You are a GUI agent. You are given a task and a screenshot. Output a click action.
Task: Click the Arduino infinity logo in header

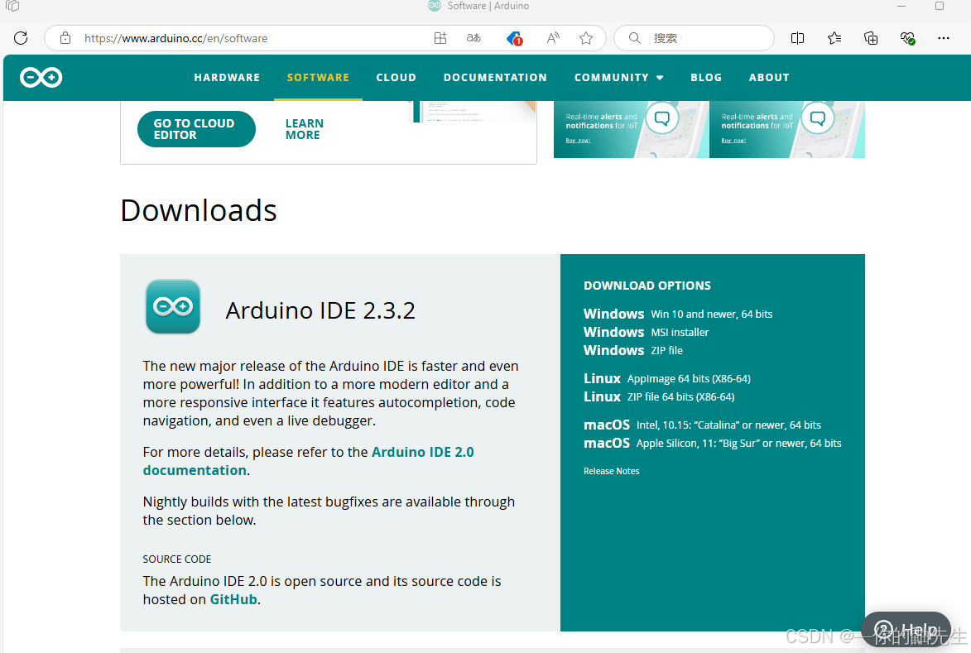point(41,77)
